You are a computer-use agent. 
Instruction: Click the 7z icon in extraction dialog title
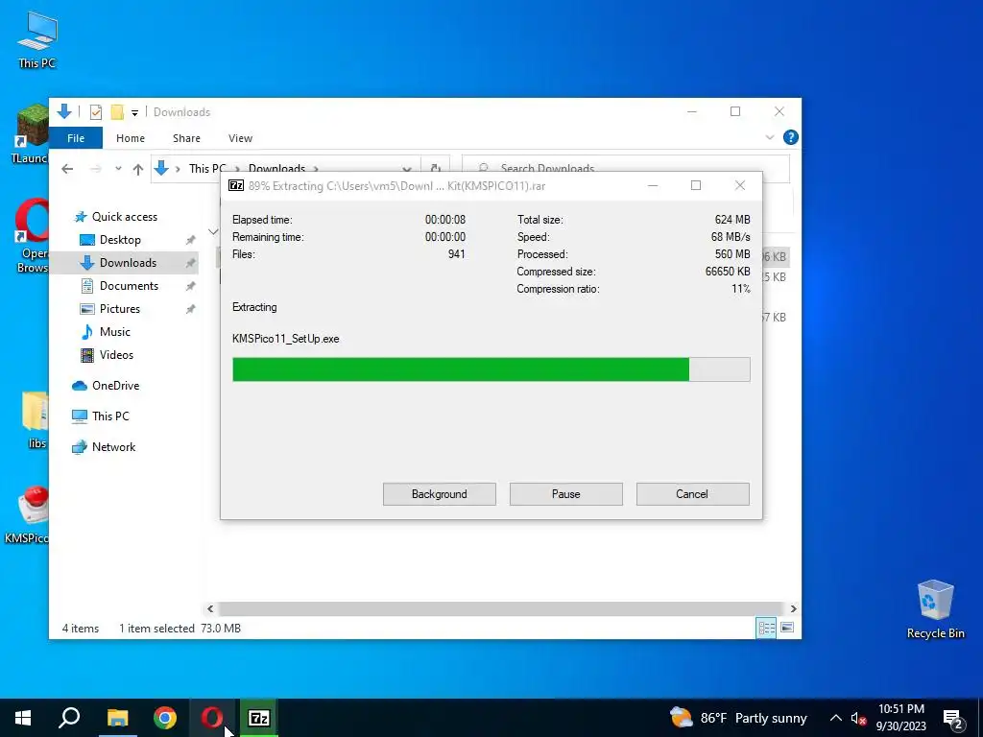pos(236,185)
